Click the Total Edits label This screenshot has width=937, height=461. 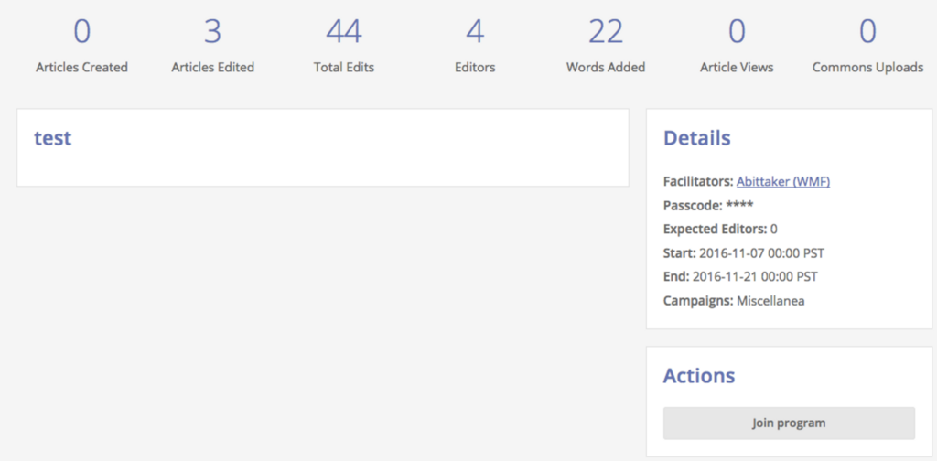tap(344, 68)
